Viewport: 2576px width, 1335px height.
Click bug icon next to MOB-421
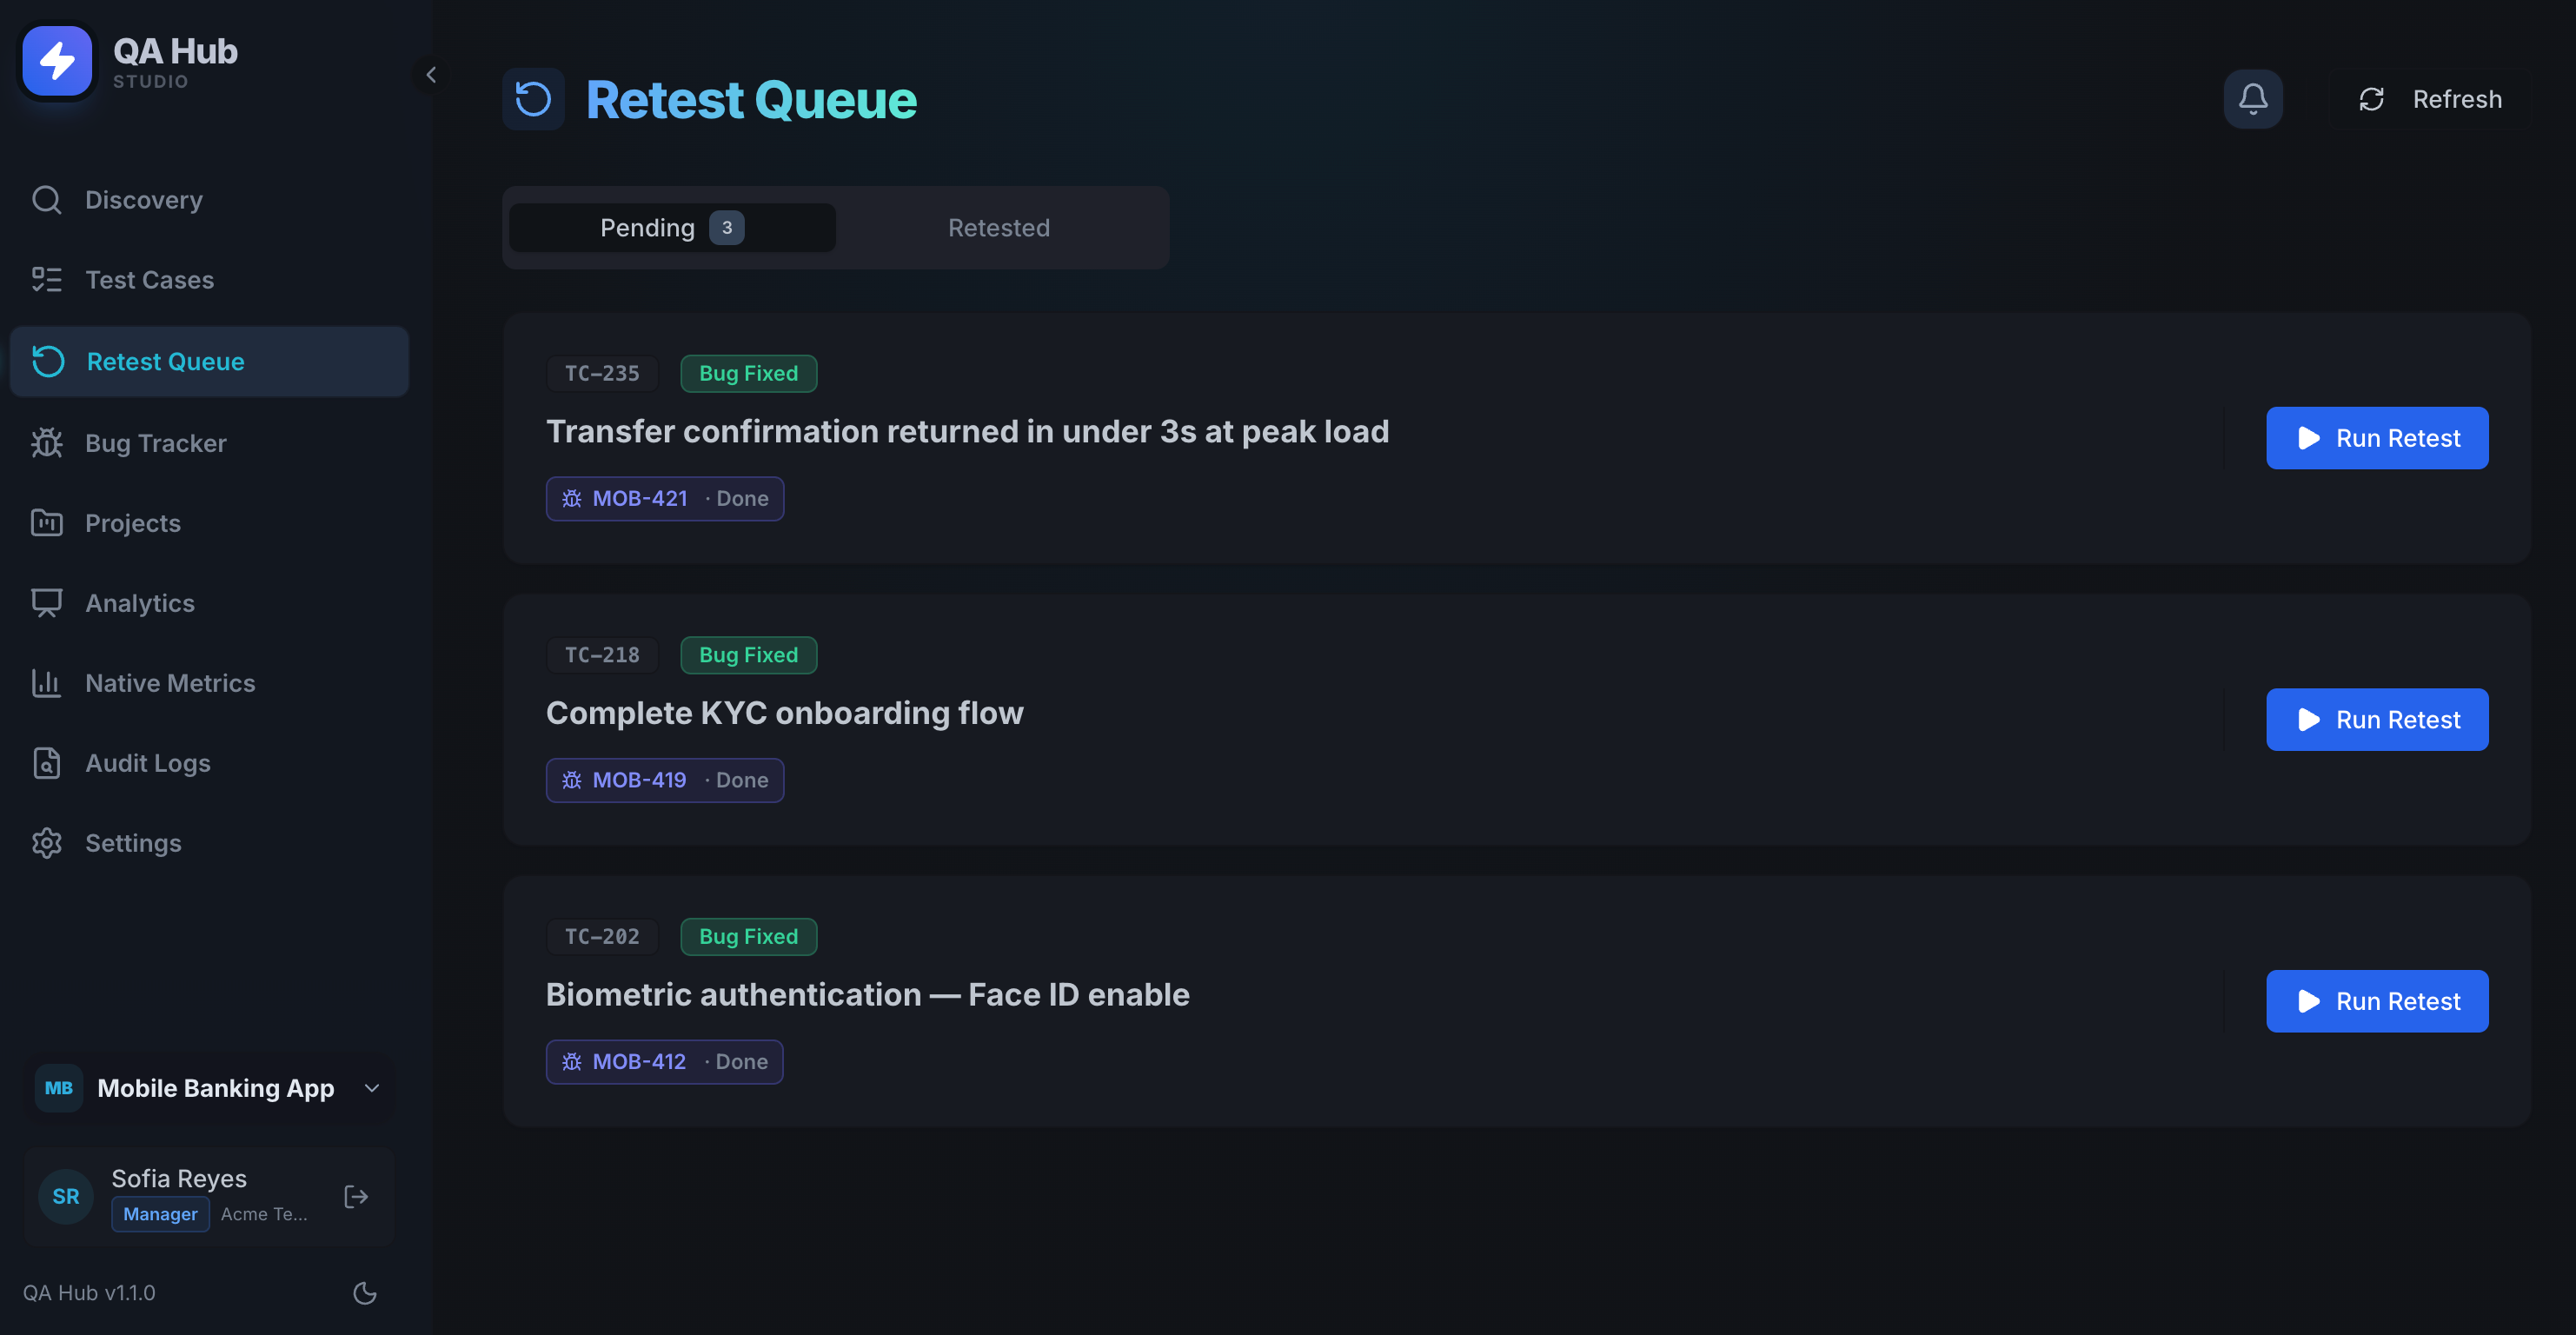572,499
